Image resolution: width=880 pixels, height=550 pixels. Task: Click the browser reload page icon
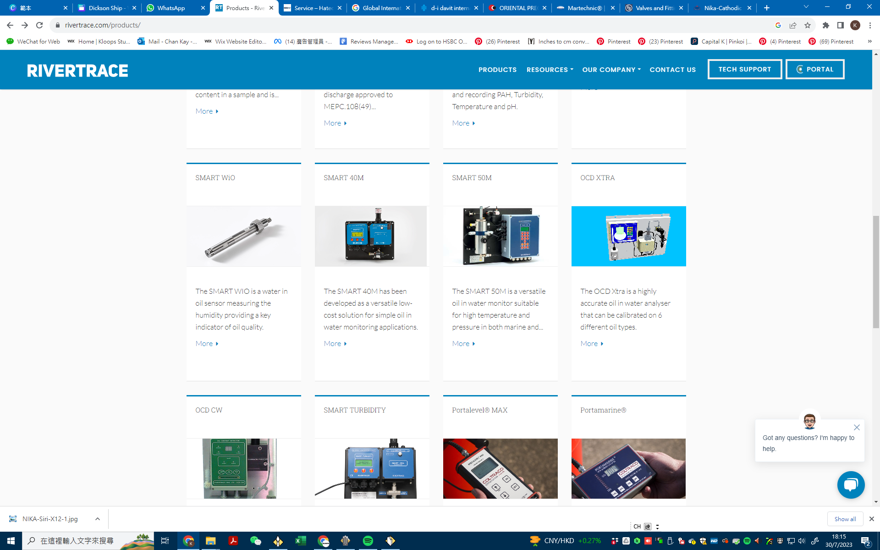[x=39, y=25]
